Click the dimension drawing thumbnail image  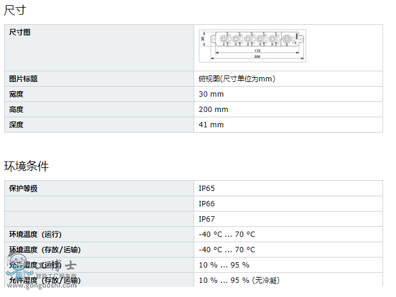point(253,45)
